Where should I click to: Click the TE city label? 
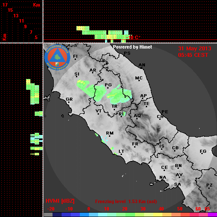point(147,104)
